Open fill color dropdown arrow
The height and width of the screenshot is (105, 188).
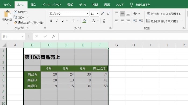(89, 21)
